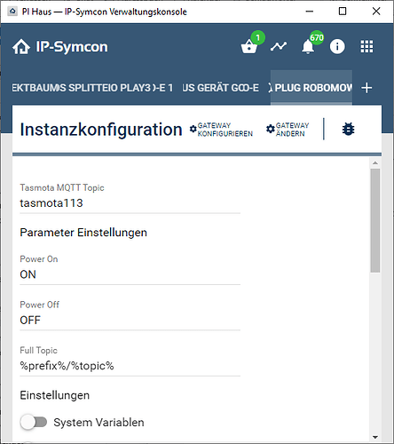
Task: Click the scrollbar down arrow
Action: coord(375,437)
